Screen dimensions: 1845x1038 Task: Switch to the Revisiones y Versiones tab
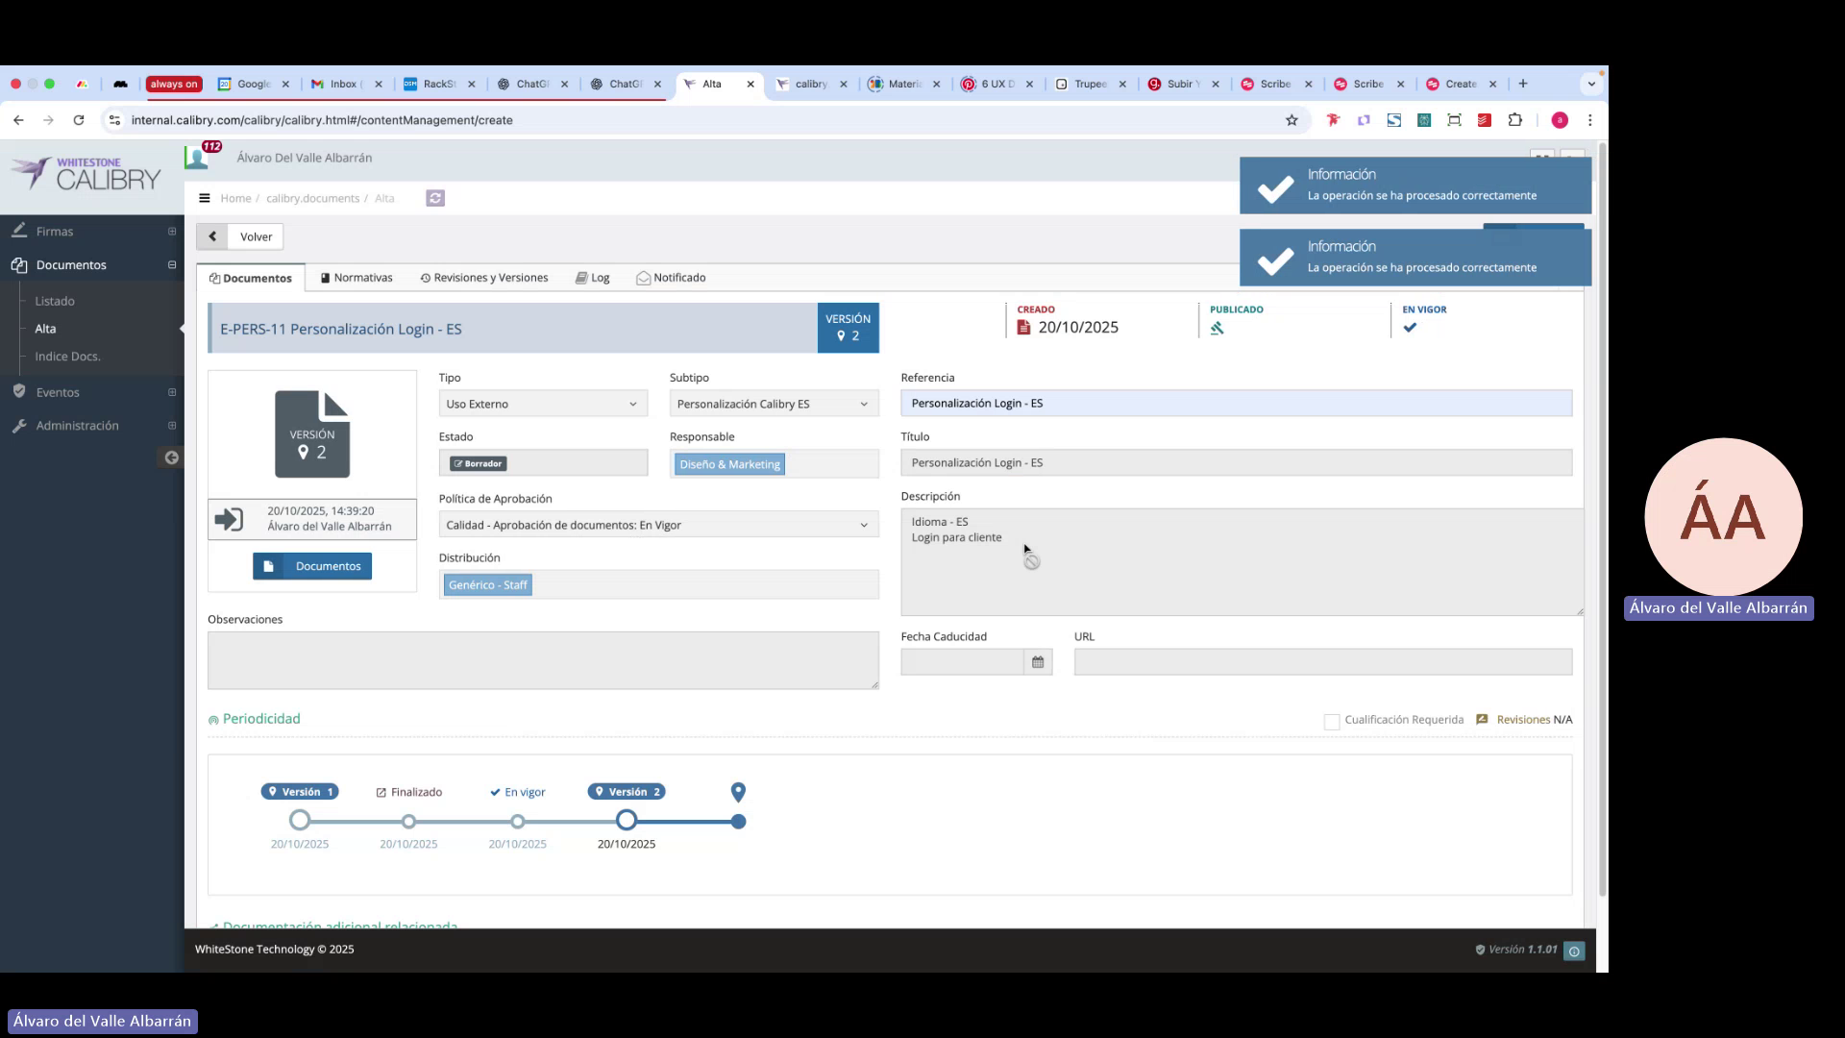click(x=484, y=277)
